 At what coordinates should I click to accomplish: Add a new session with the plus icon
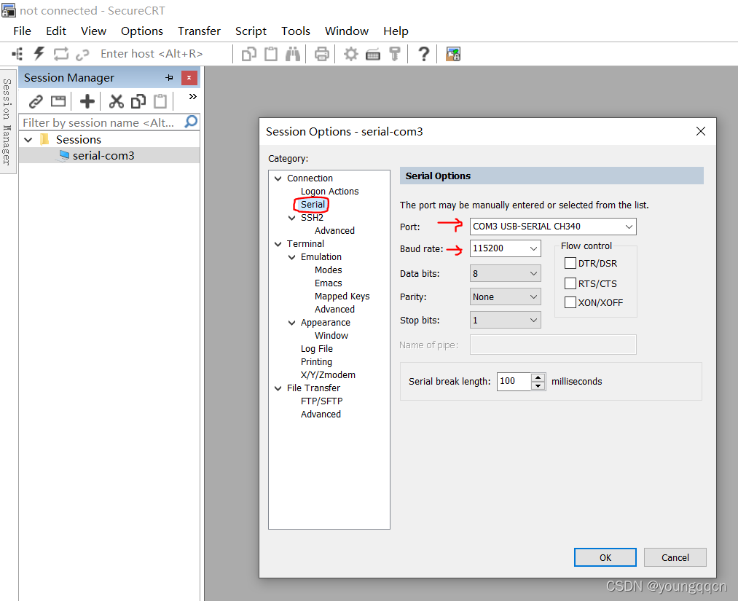click(x=87, y=101)
